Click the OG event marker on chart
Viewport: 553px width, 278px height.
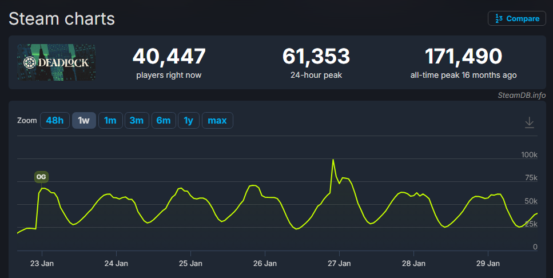tap(41, 177)
